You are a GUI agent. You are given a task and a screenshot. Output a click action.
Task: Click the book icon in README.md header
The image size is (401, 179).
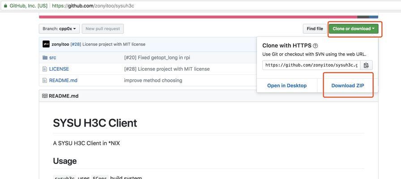click(45, 96)
